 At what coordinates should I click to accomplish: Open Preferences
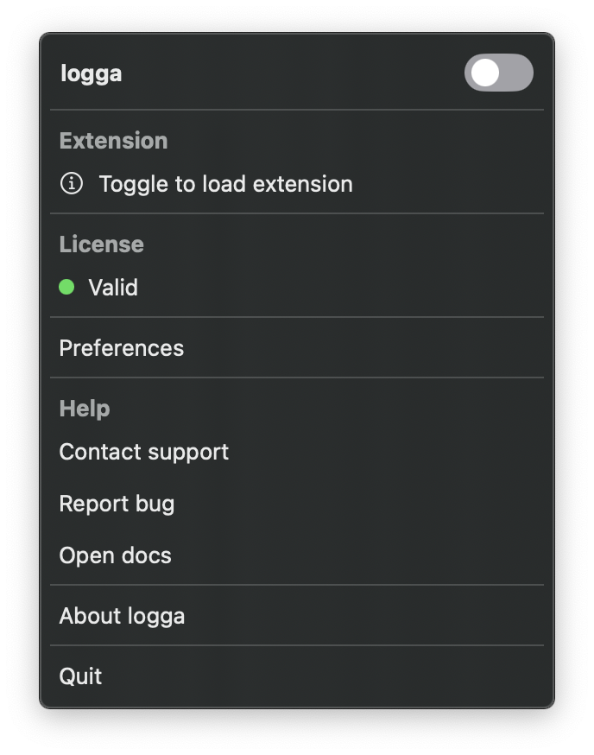[x=121, y=348]
